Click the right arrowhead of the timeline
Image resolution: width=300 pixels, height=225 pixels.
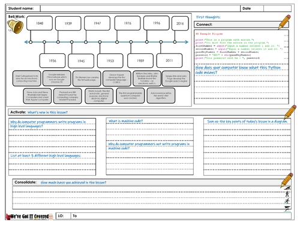pyautogui.click(x=187, y=42)
